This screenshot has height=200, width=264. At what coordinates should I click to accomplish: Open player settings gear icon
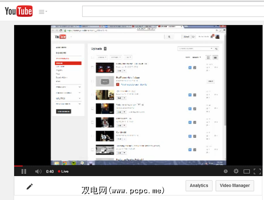pos(236,171)
